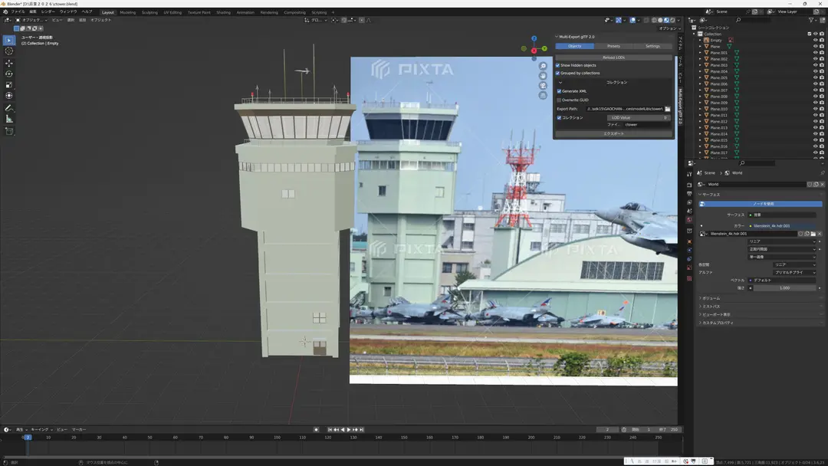Open the World properties tab icon
Screen dimensions: 828x466
pyautogui.click(x=689, y=219)
